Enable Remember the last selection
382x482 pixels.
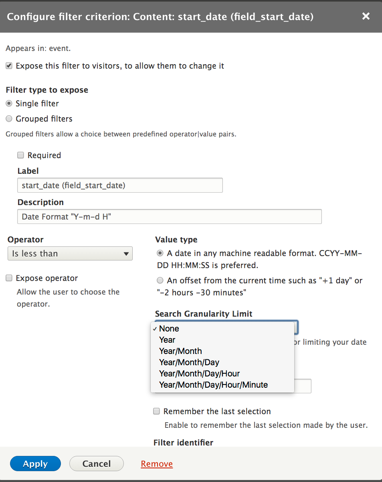157,411
